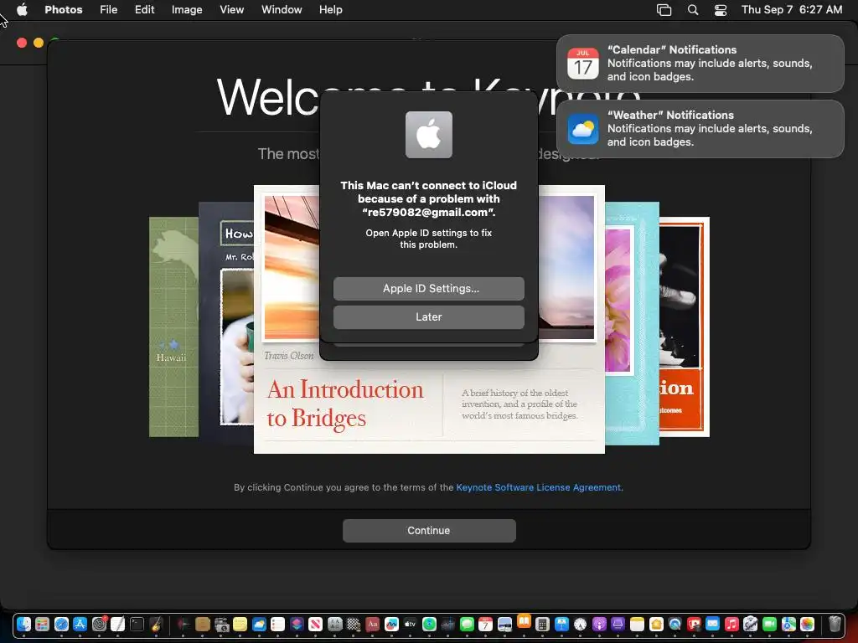The image size is (858, 643).
Task: Open Stocks app in the Dock
Action: pyautogui.click(x=447, y=624)
